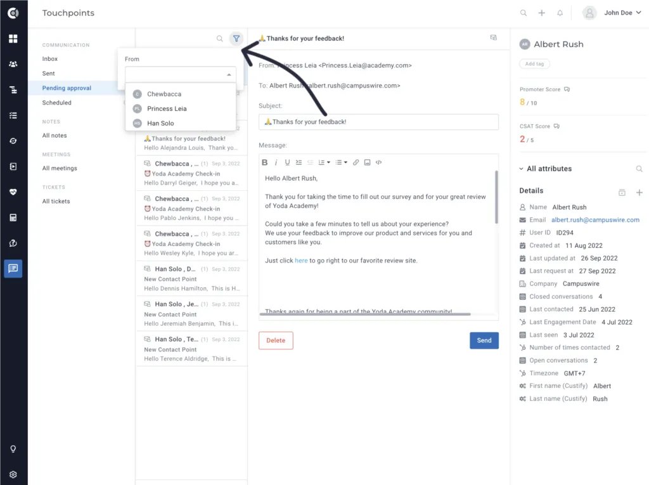Open the notifications bell
649x485 pixels.
[x=560, y=13]
